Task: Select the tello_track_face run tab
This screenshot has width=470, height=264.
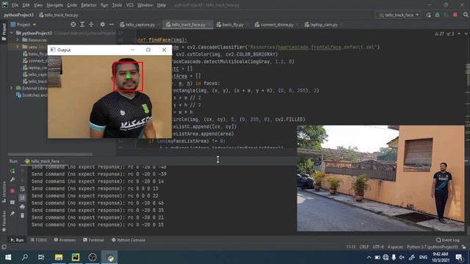Action: coord(44,161)
